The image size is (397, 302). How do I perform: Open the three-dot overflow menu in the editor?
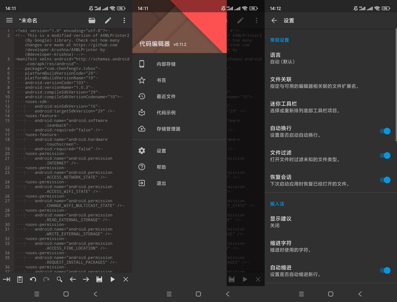(x=124, y=20)
